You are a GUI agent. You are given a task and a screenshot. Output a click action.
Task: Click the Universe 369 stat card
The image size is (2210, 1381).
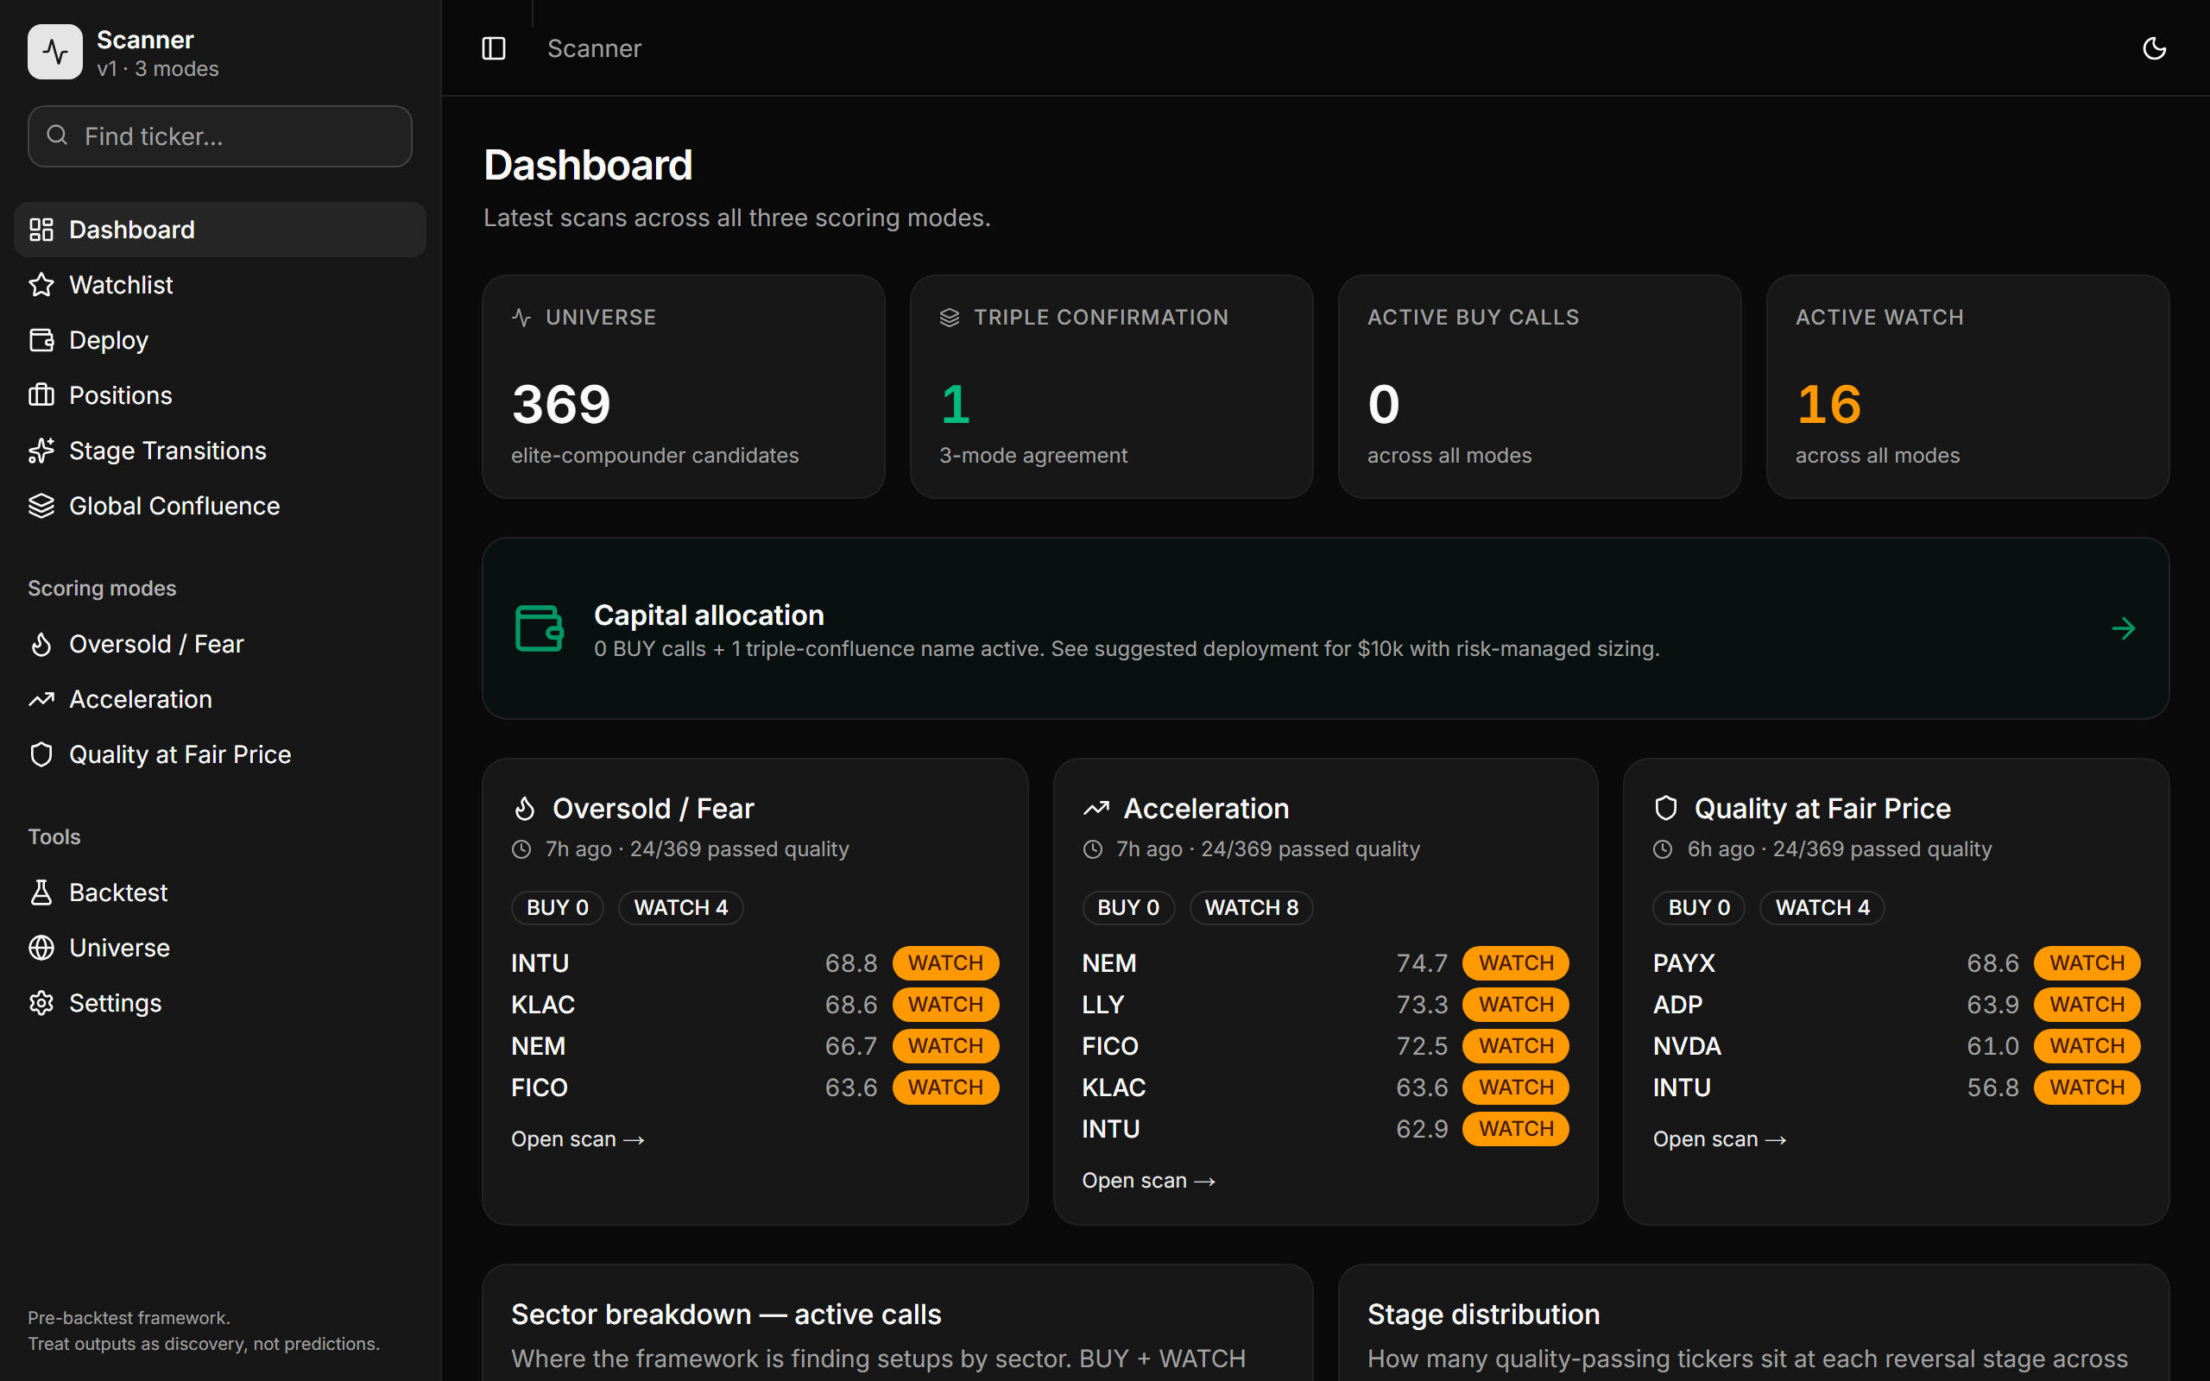683,387
